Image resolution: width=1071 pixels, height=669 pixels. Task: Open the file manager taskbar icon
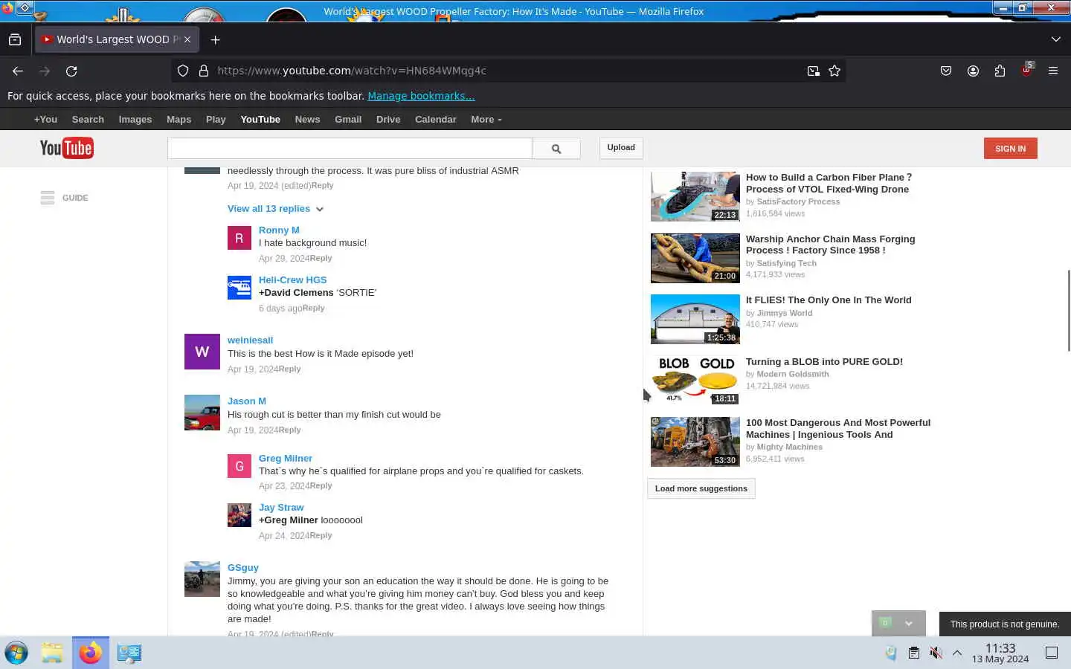coord(52,653)
